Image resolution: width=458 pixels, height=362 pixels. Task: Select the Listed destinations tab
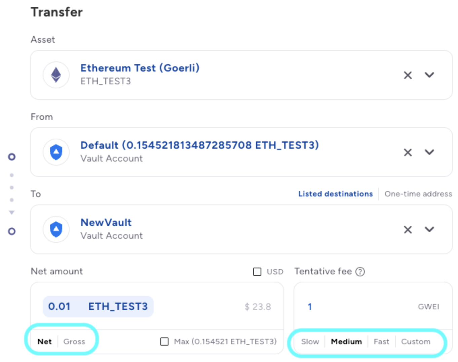point(335,194)
